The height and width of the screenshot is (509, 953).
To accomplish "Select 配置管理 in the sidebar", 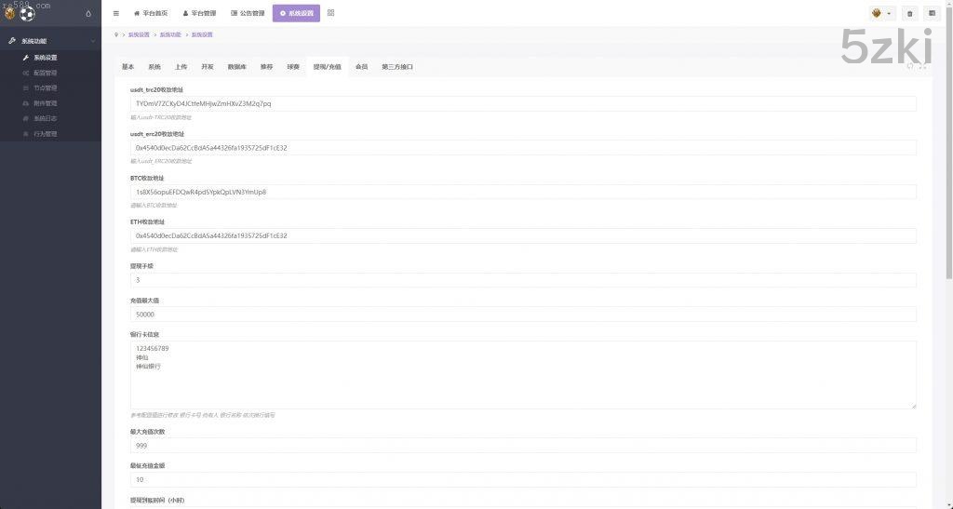I will pos(45,73).
